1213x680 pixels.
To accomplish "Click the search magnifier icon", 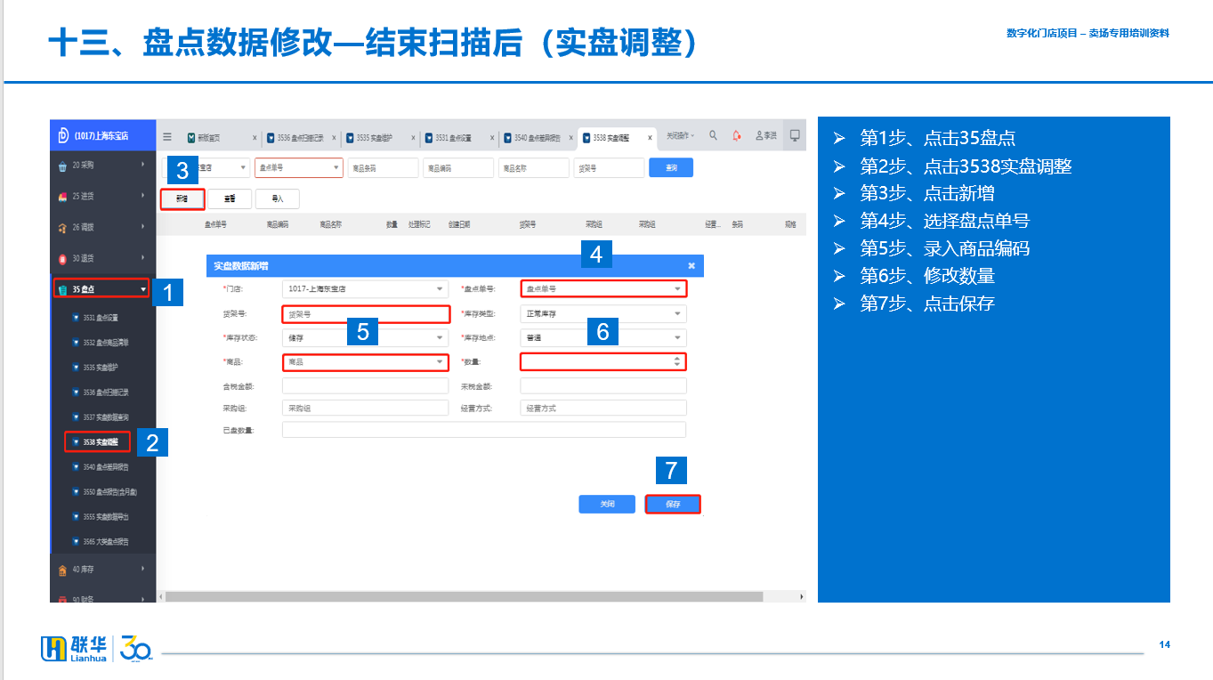I will pyautogui.click(x=713, y=135).
